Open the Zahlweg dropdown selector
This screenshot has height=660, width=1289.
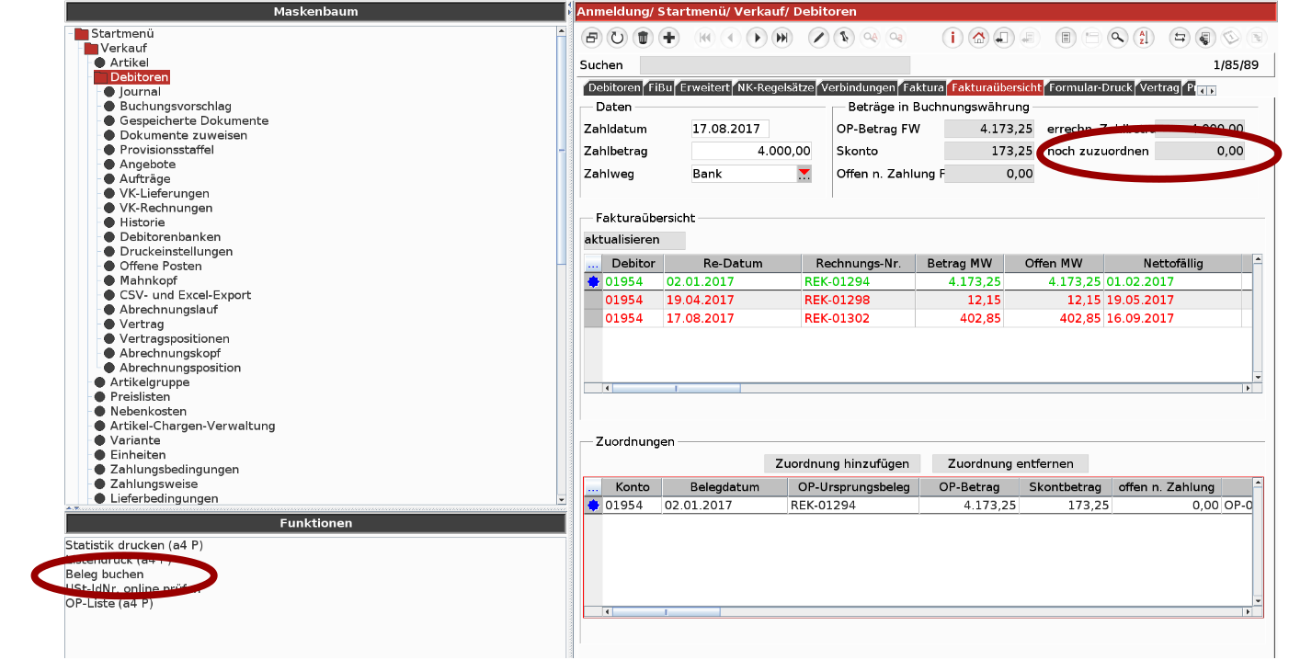804,174
